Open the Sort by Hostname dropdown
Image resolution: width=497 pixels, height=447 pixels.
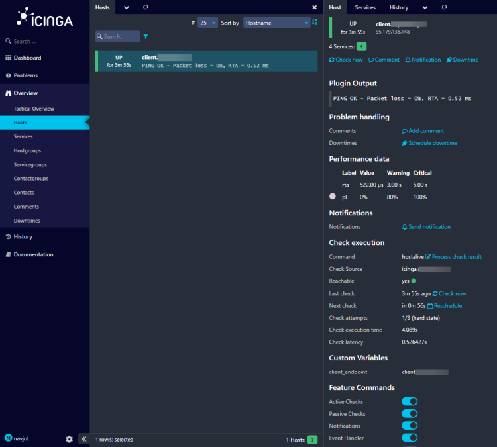click(277, 23)
